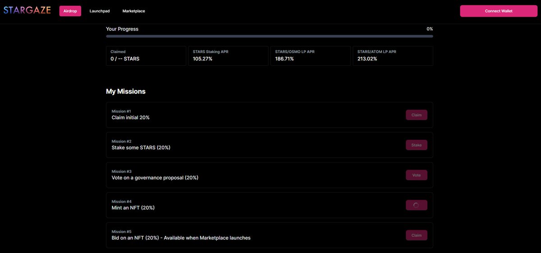The height and width of the screenshot is (253, 541).
Task: Click the Vote button for Mission #3
Action: point(417,175)
